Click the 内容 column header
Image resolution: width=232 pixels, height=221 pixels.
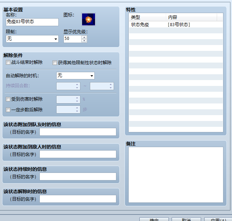click(x=192, y=17)
